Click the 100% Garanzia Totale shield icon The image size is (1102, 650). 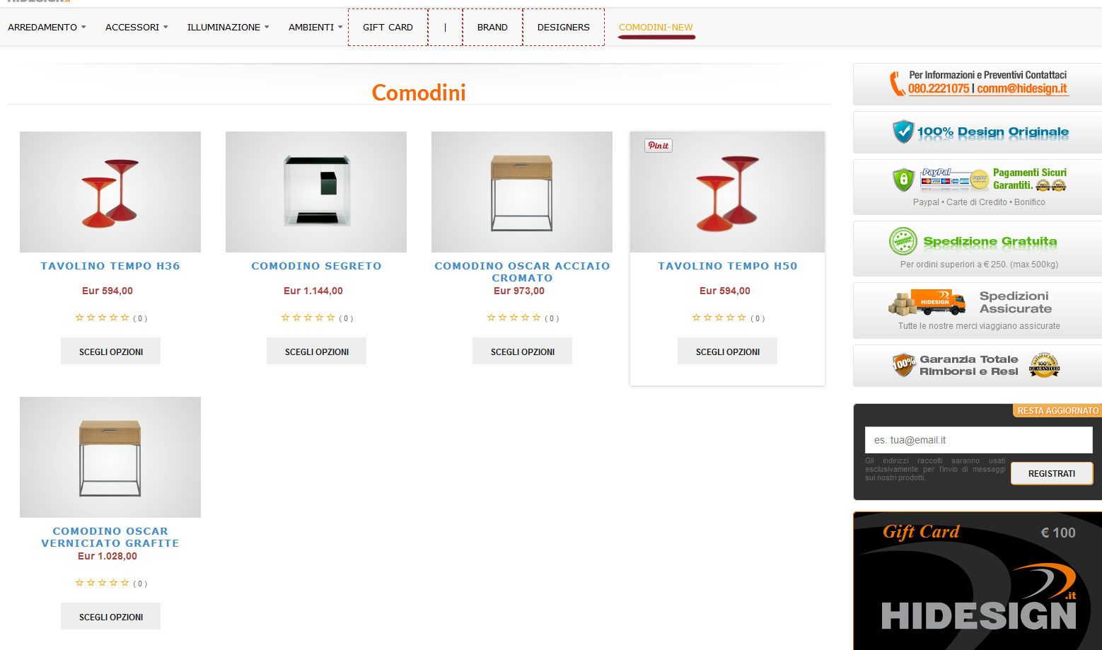[903, 365]
